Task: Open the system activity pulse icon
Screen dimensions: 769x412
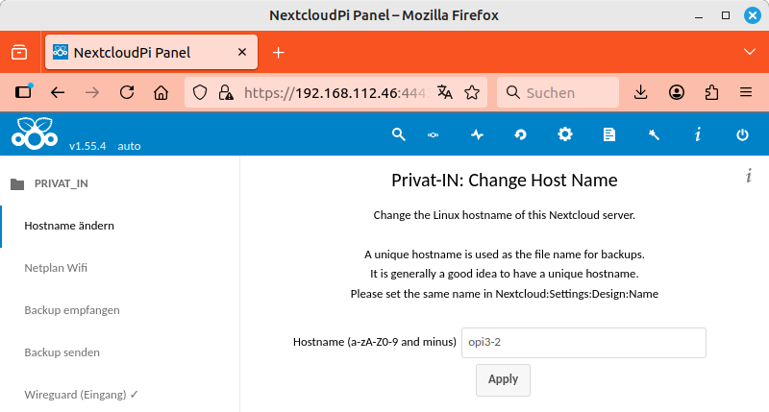Action: coord(477,135)
